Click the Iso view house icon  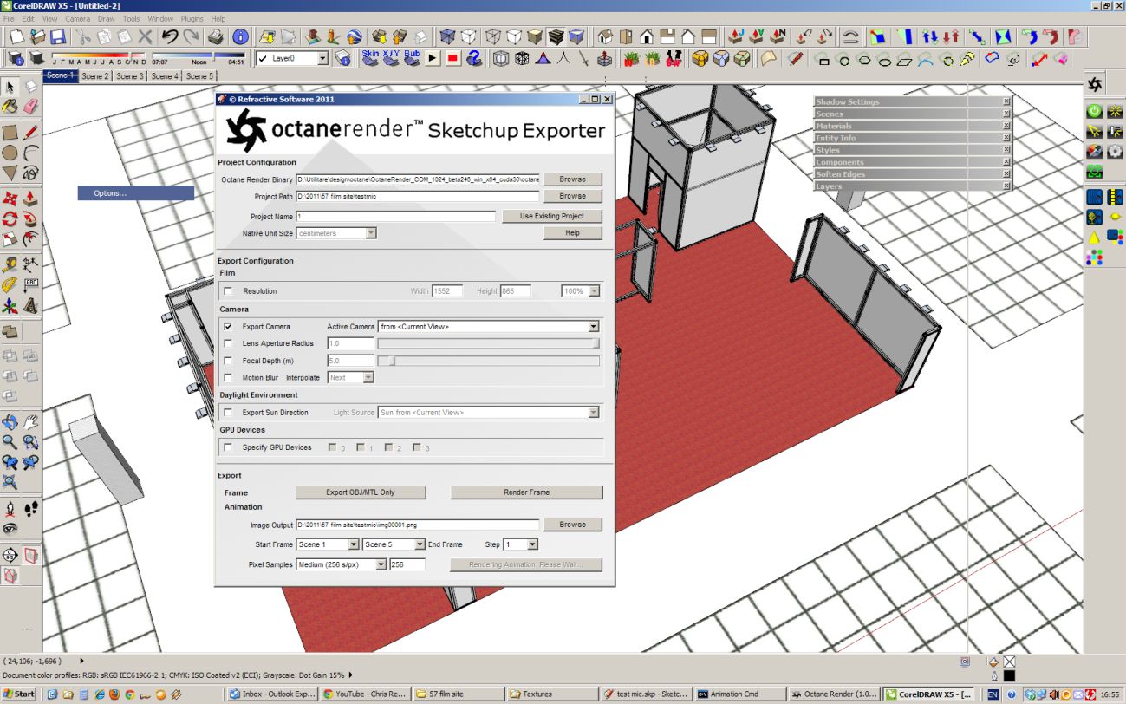click(x=605, y=36)
